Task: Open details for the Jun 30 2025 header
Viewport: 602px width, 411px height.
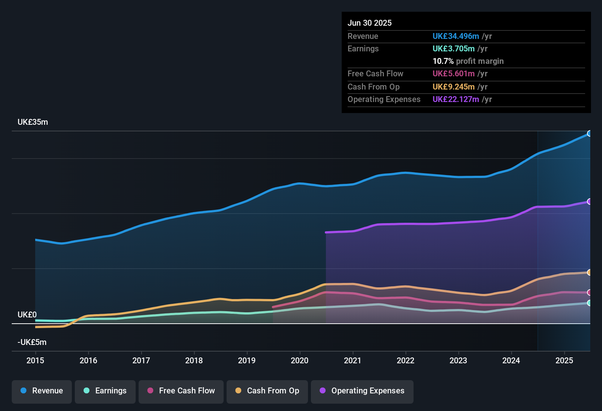Action: [x=370, y=23]
